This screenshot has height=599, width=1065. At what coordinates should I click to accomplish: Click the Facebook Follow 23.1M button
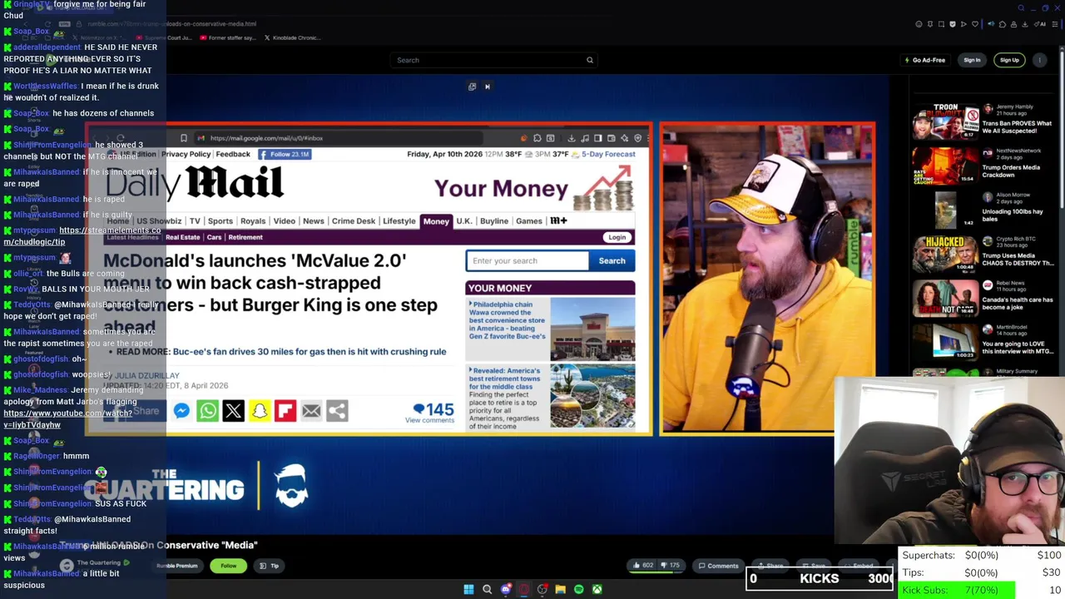tap(285, 154)
